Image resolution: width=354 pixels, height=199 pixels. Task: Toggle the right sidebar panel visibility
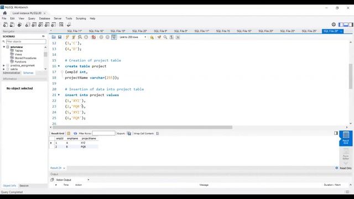click(351, 24)
